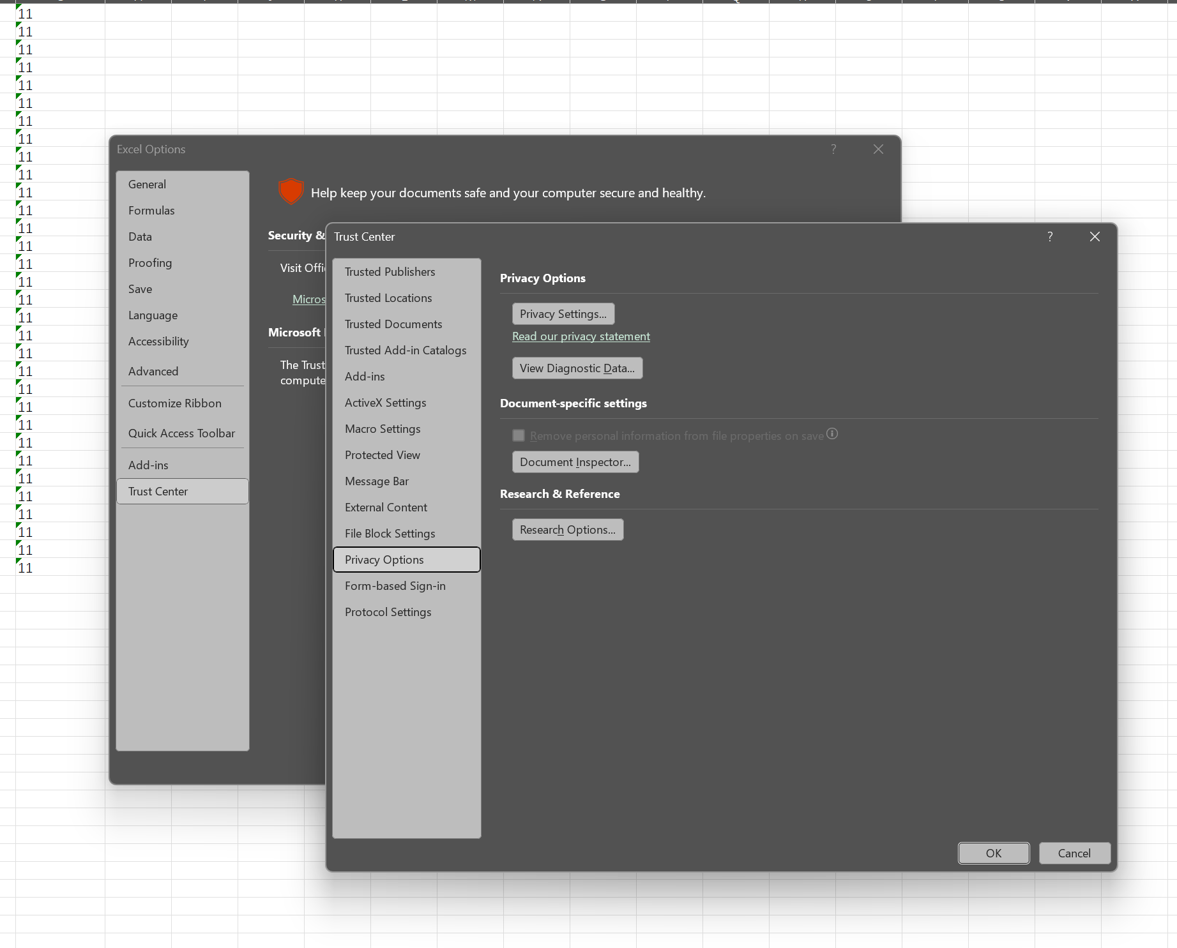Viewport: 1177px width, 948px height.
Task: Open Add-ins in Excel Options sidebar
Action: tap(183, 465)
